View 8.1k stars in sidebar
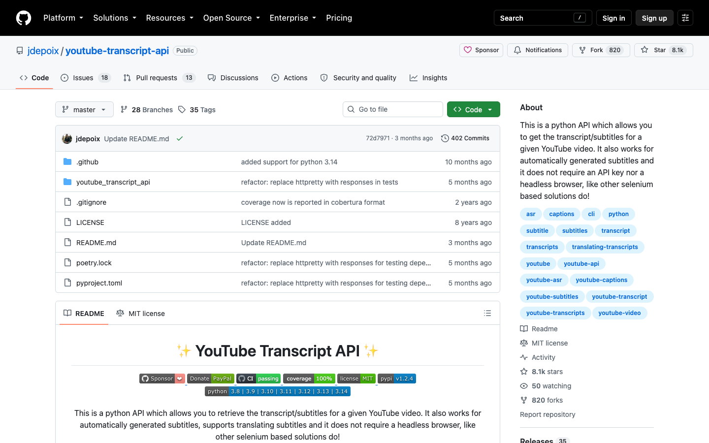 [x=541, y=372]
